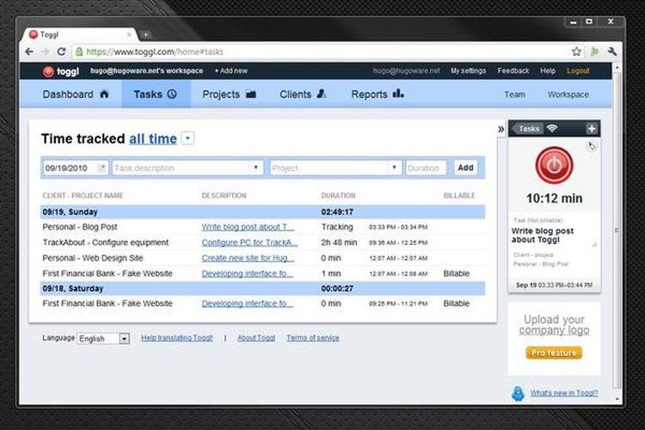Click the 'all time' link
645x430 pixels.
[x=153, y=138]
